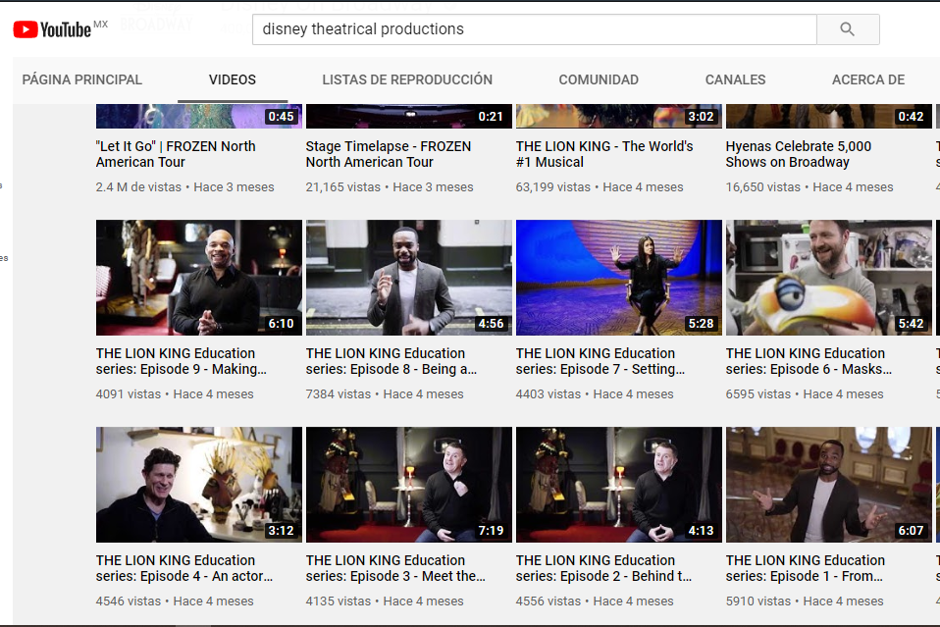Go to the CANALES tab
Screen dimensions: 940x627
pyautogui.click(x=735, y=79)
